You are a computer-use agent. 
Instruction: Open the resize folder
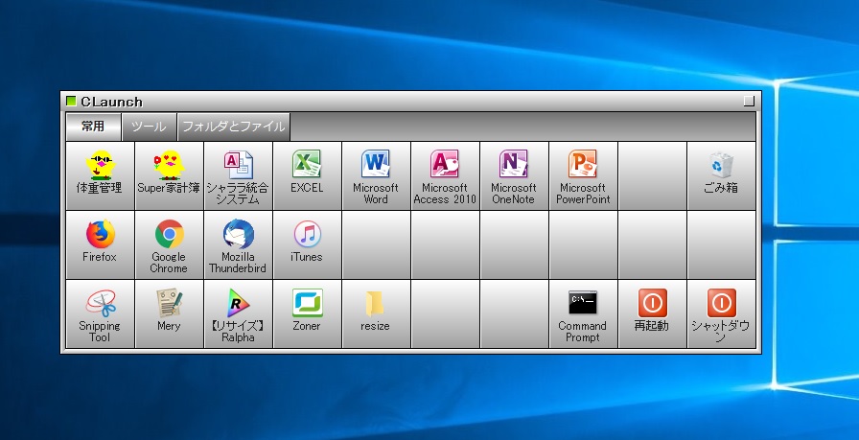(x=376, y=313)
